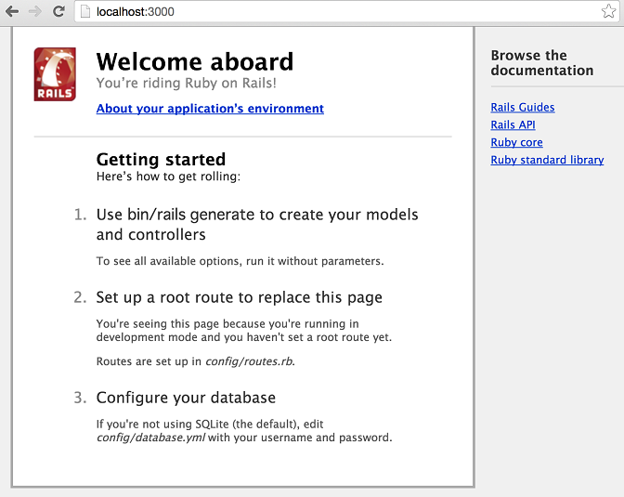Click "To see all available options" sentence
624x497 pixels.
(240, 261)
